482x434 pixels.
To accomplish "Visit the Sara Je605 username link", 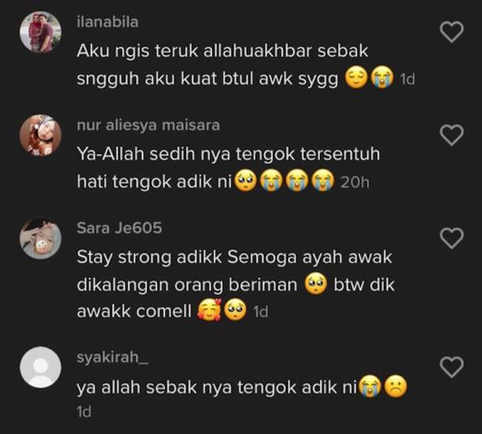I will 119,228.
